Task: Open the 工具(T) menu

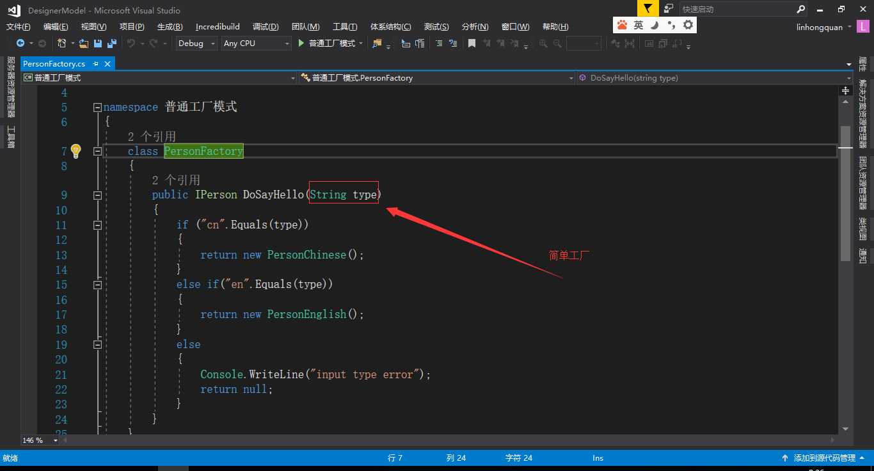Action: click(x=345, y=26)
